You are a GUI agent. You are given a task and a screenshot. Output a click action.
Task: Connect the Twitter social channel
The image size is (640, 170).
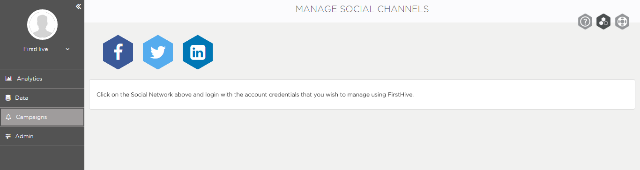158,52
